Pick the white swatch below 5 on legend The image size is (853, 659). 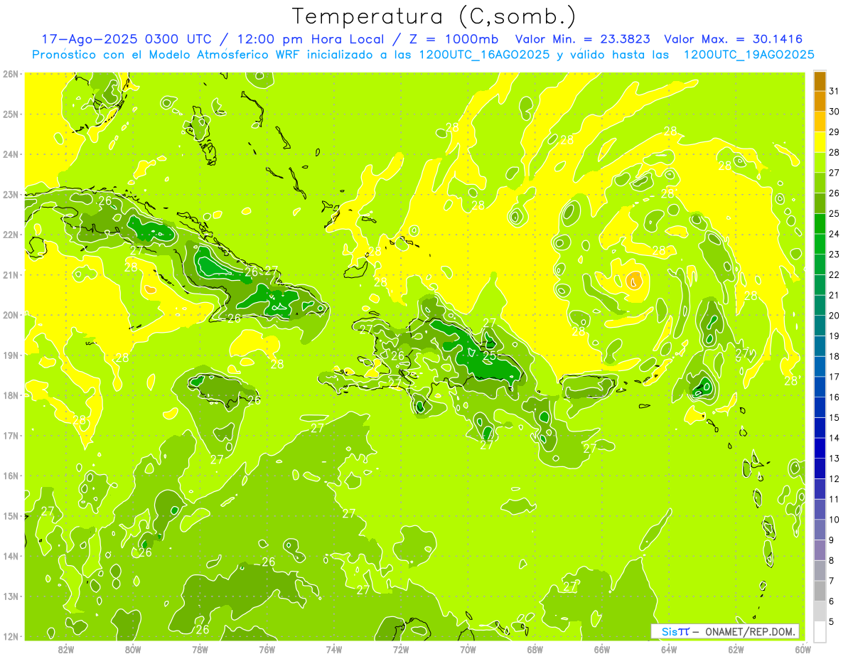coord(820,631)
